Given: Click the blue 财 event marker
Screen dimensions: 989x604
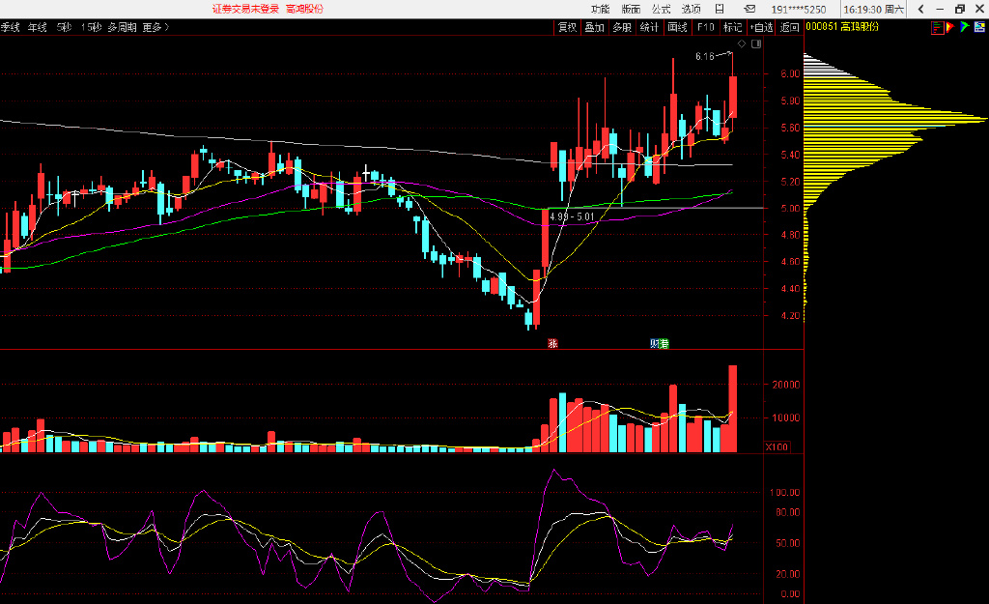Looking at the screenshot, I should tap(655, 343).
